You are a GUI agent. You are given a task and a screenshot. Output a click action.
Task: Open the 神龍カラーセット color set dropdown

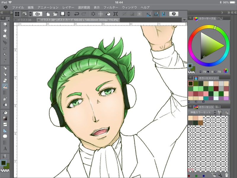pyautogui.click(x=201, y=112)
